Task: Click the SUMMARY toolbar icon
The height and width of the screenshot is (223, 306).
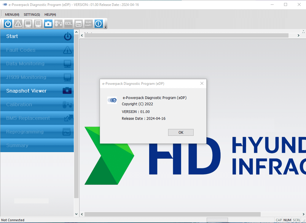Action: coord(88,24)
